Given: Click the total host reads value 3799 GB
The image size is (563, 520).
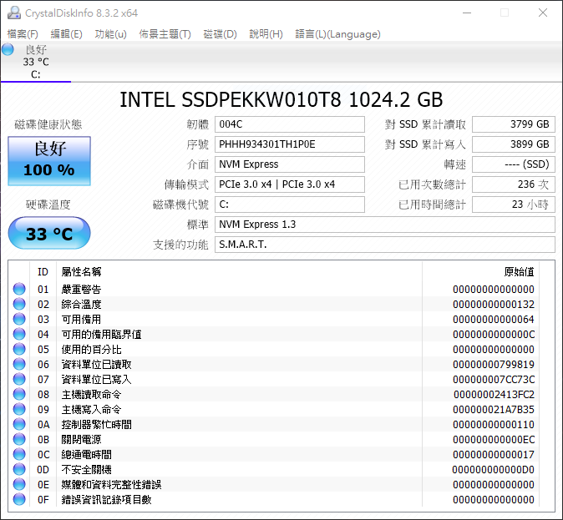Looking at the screenshot, I should tap(514, 124).
